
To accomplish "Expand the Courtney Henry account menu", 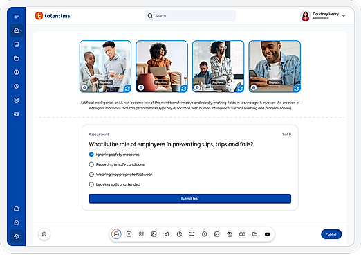I will click(x=344, y=16).
